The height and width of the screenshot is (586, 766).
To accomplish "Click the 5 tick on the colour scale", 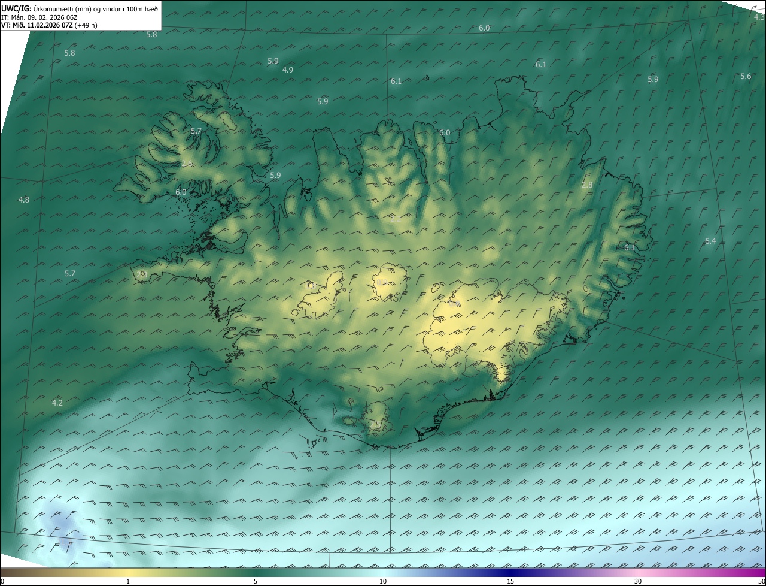I will coord(256,581).
